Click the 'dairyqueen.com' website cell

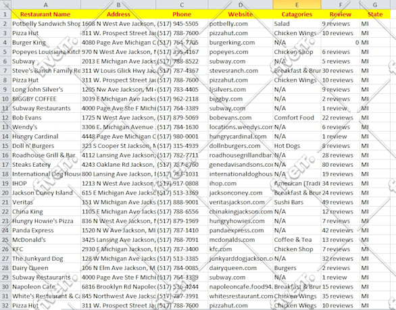click(x=241, y=268)
